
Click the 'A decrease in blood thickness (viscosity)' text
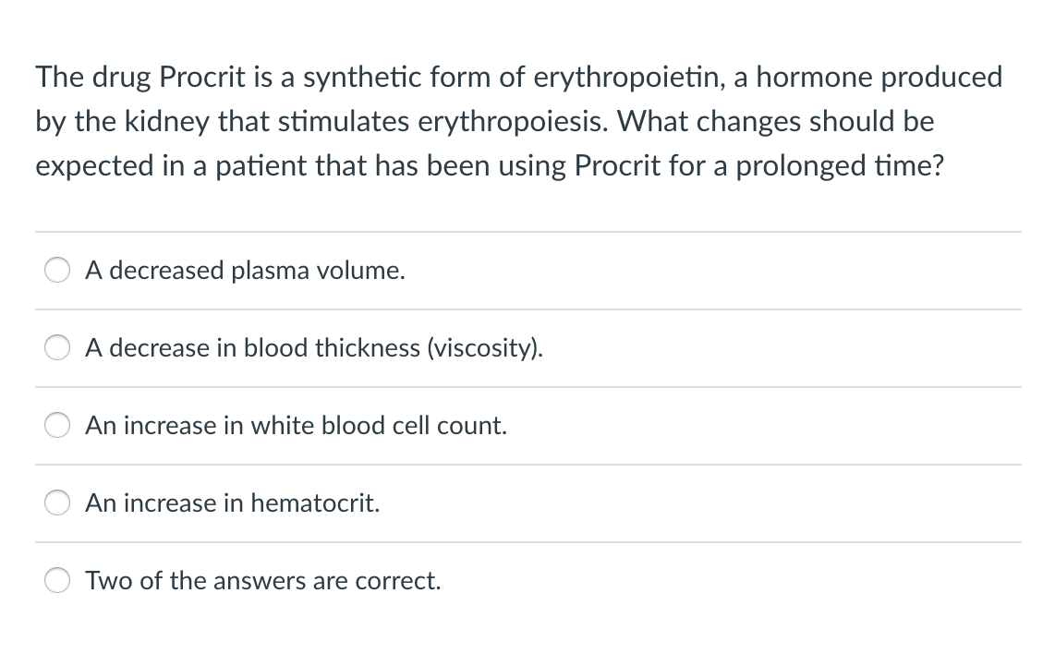point(314,347)
